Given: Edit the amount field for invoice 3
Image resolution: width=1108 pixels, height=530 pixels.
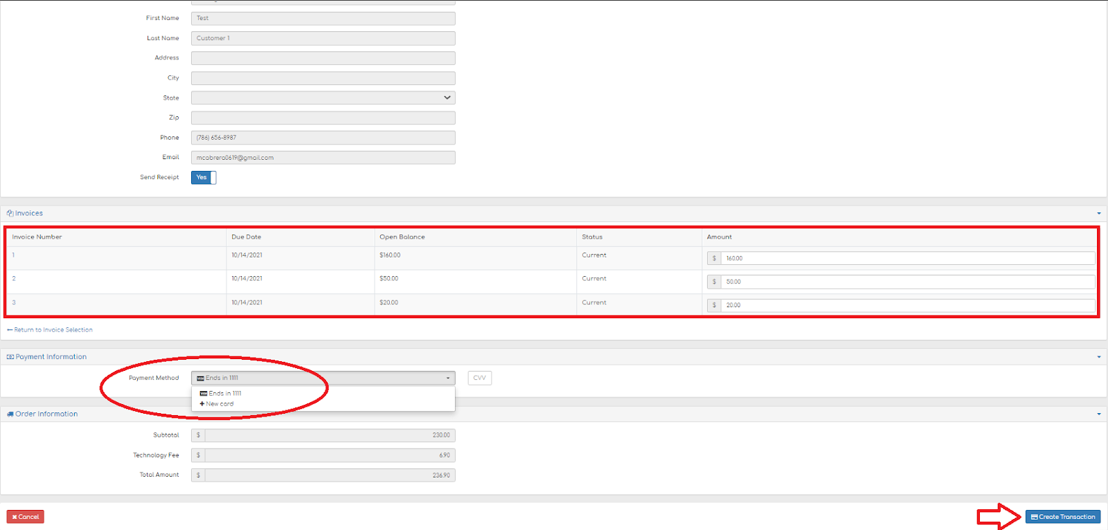Looking at the screenshot, I should pyautogui.click(x=908, y=305).
